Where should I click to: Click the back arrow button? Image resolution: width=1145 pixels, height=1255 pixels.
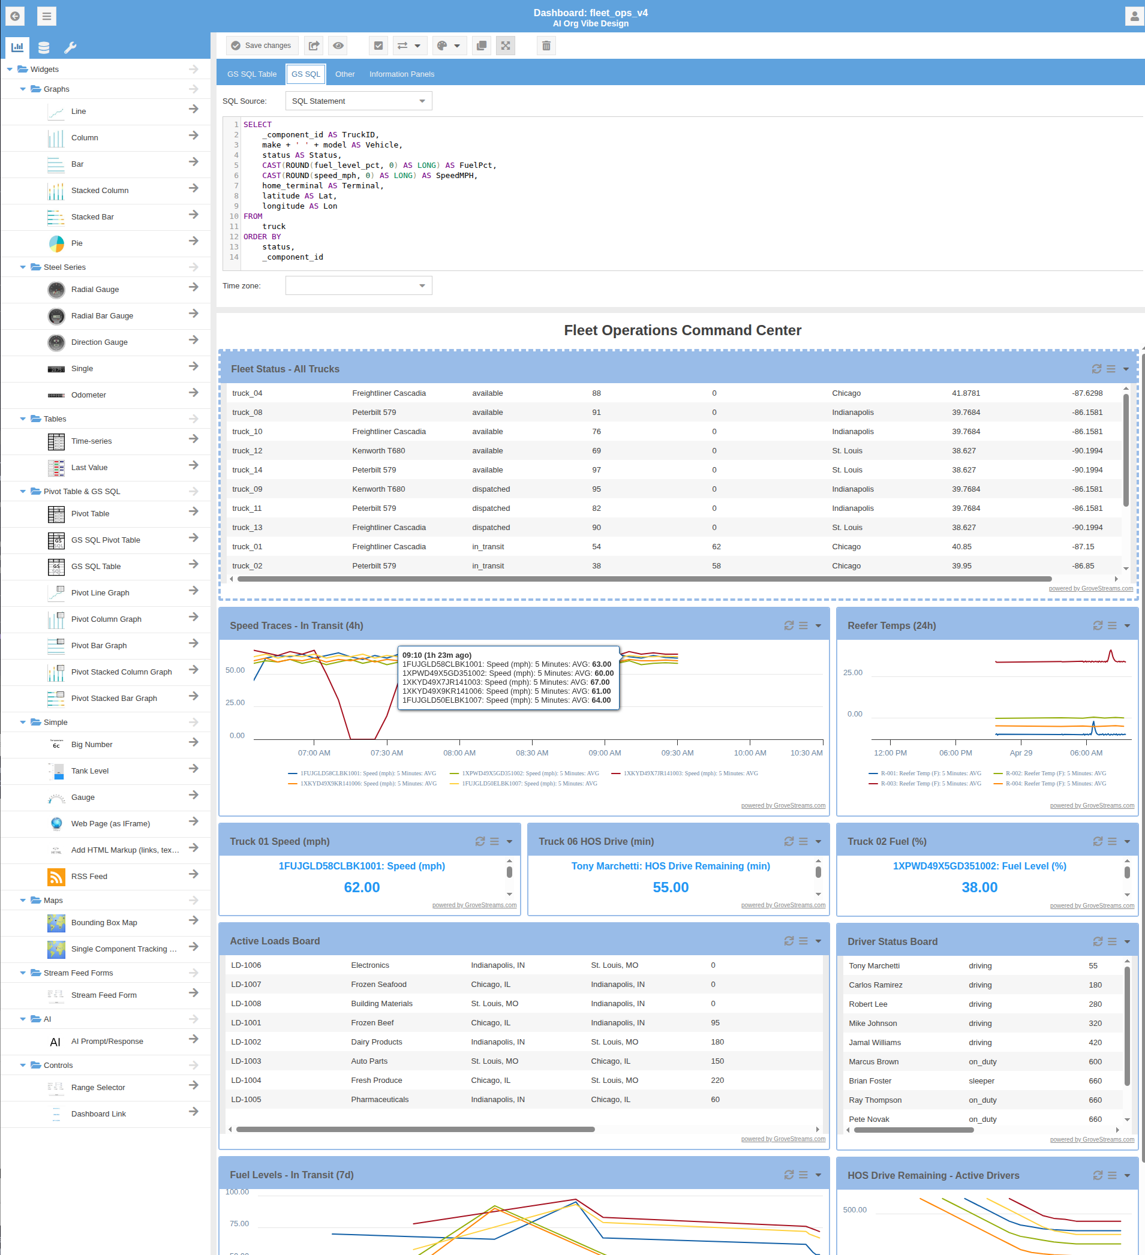[15, 16]
